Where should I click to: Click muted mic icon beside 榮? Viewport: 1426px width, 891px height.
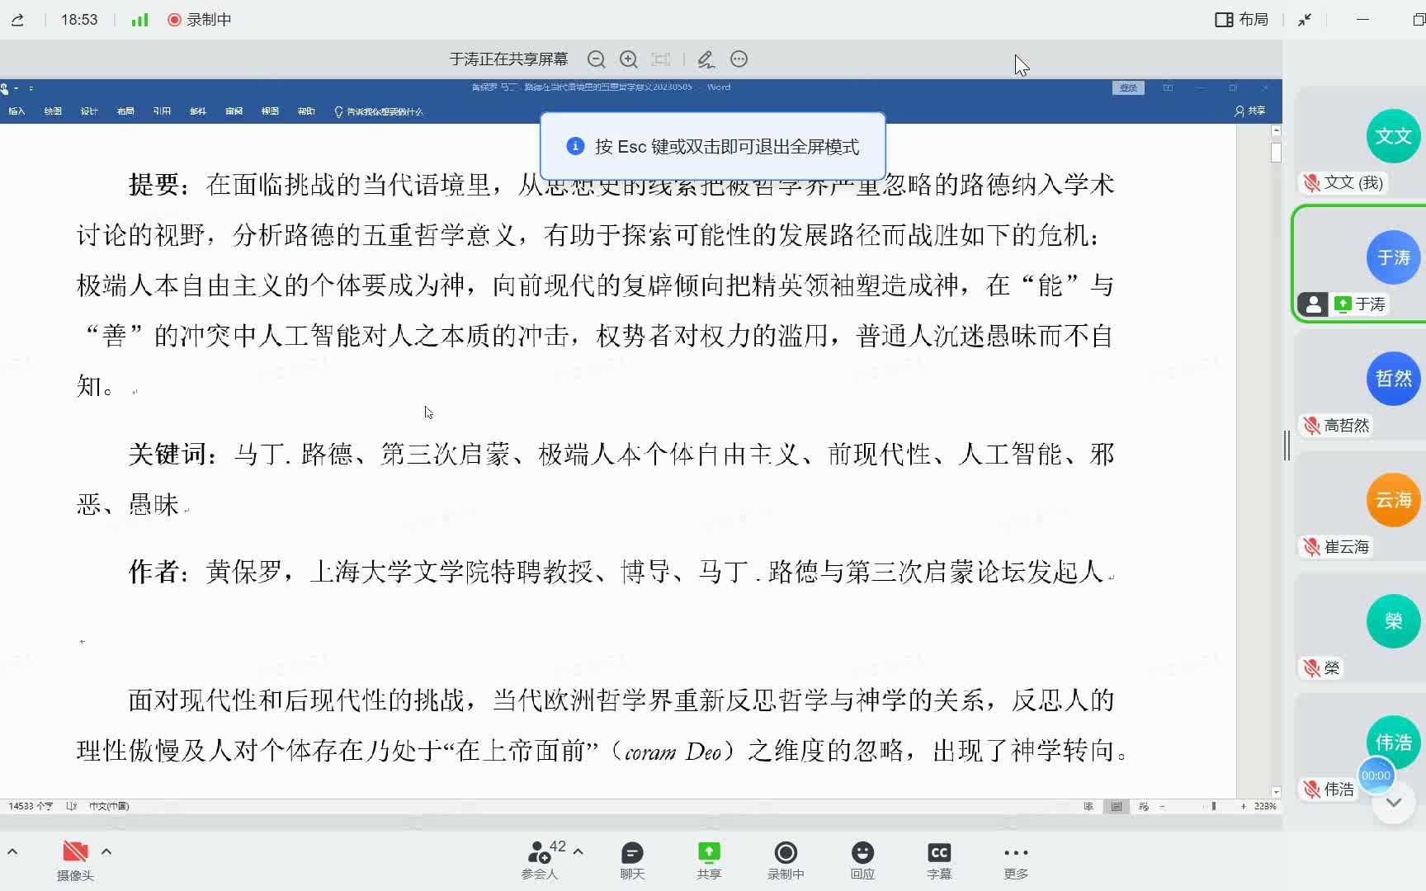(1311, 668)
